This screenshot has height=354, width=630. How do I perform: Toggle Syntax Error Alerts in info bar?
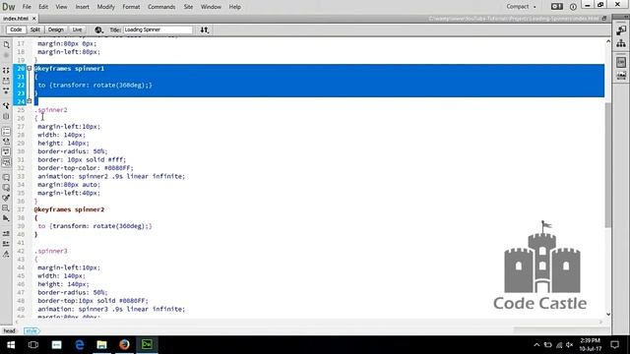6,162
